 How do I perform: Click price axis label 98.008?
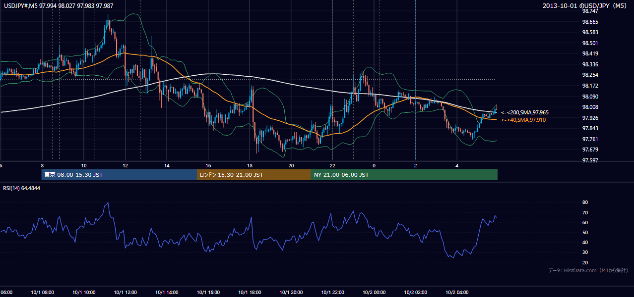click(590, 107)
